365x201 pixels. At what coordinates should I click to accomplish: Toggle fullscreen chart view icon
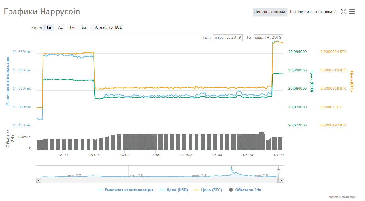(343, 12)
